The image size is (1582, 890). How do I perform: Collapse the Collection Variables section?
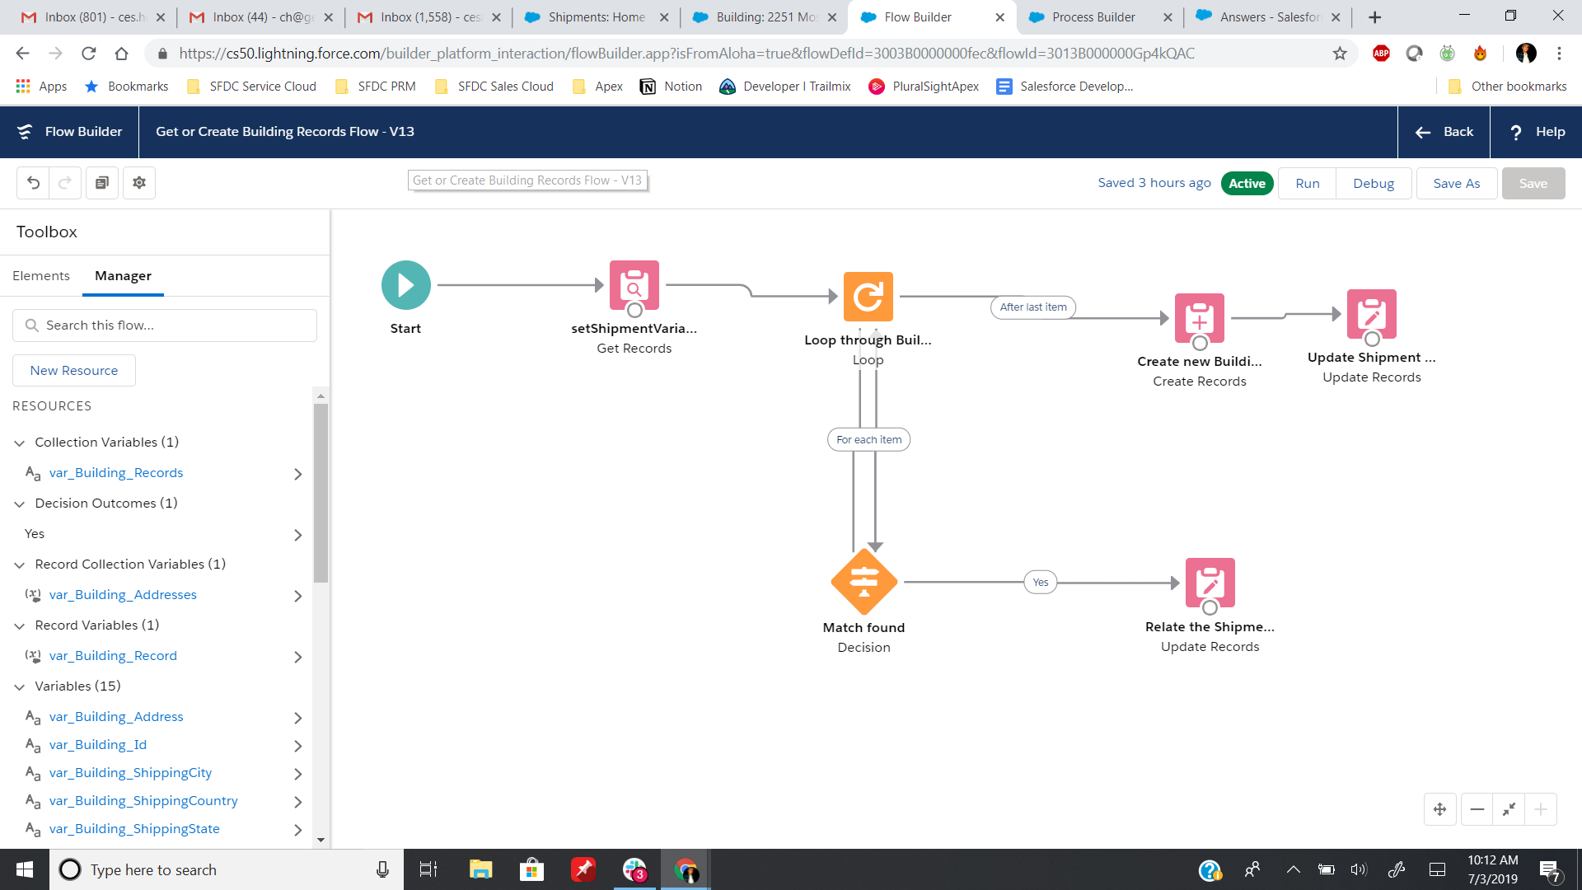pyautogui.click(x=20, y=443)
